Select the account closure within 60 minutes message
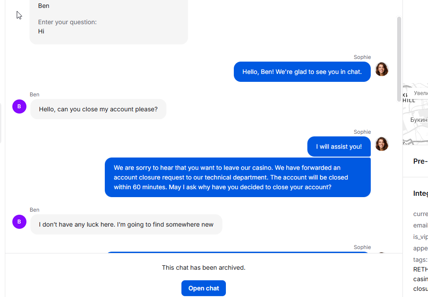This screenshot has width=428, height=297. pos(237,177)
